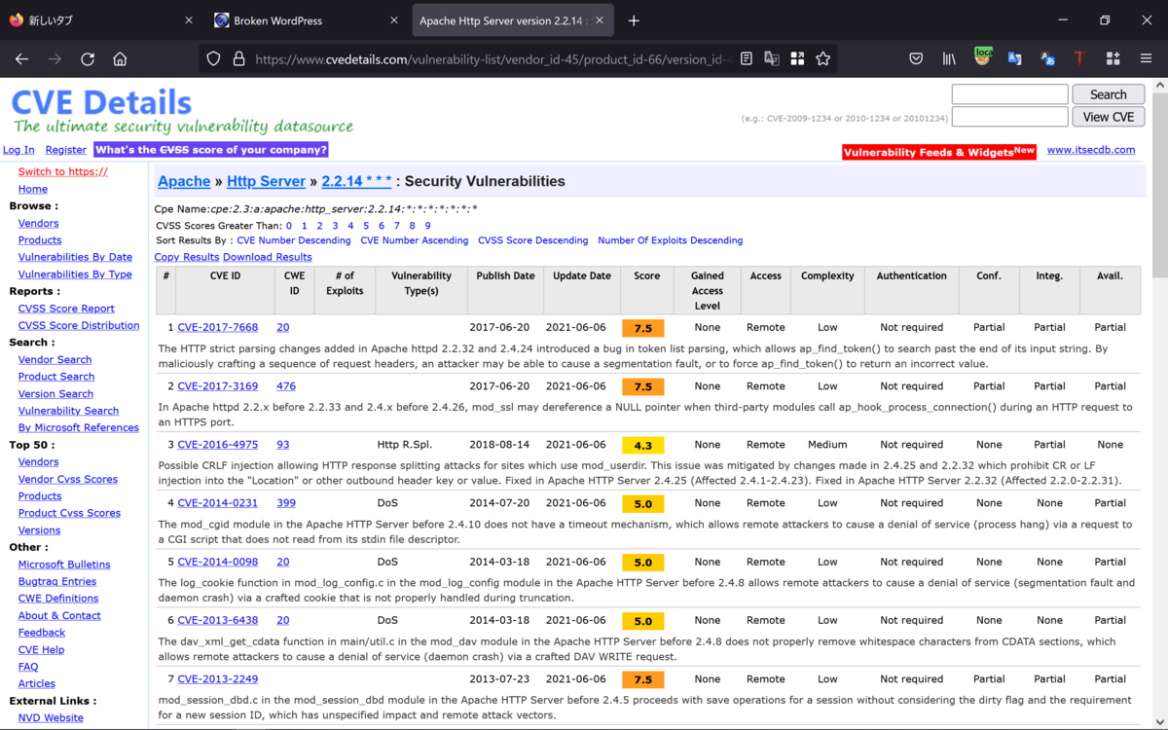Screen dimensions: 1168x730
Task: Open the Firefox hamburger menu
Action: coord(1146,58)
